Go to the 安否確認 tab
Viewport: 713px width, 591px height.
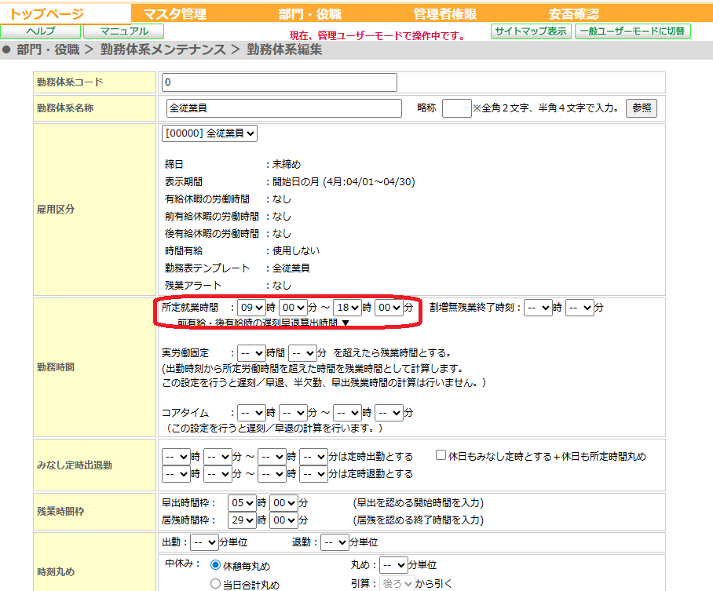(x=573, y=13)
